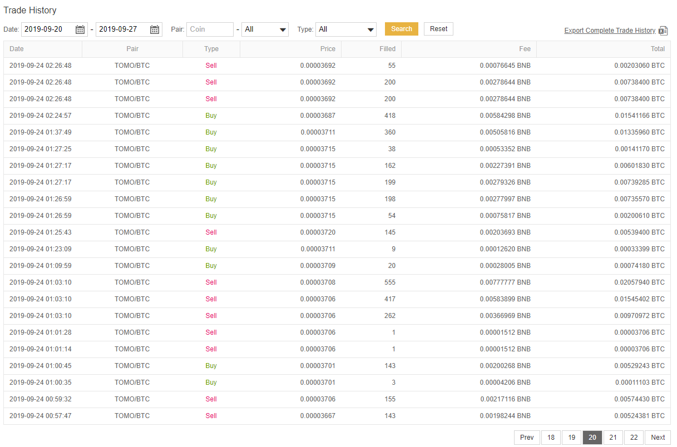Select date cell 2019-09-24 01:09:59
This screenshot has height=447, width=677.
41,266
